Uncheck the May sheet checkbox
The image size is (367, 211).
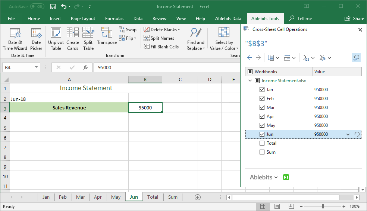coord(262,125)
